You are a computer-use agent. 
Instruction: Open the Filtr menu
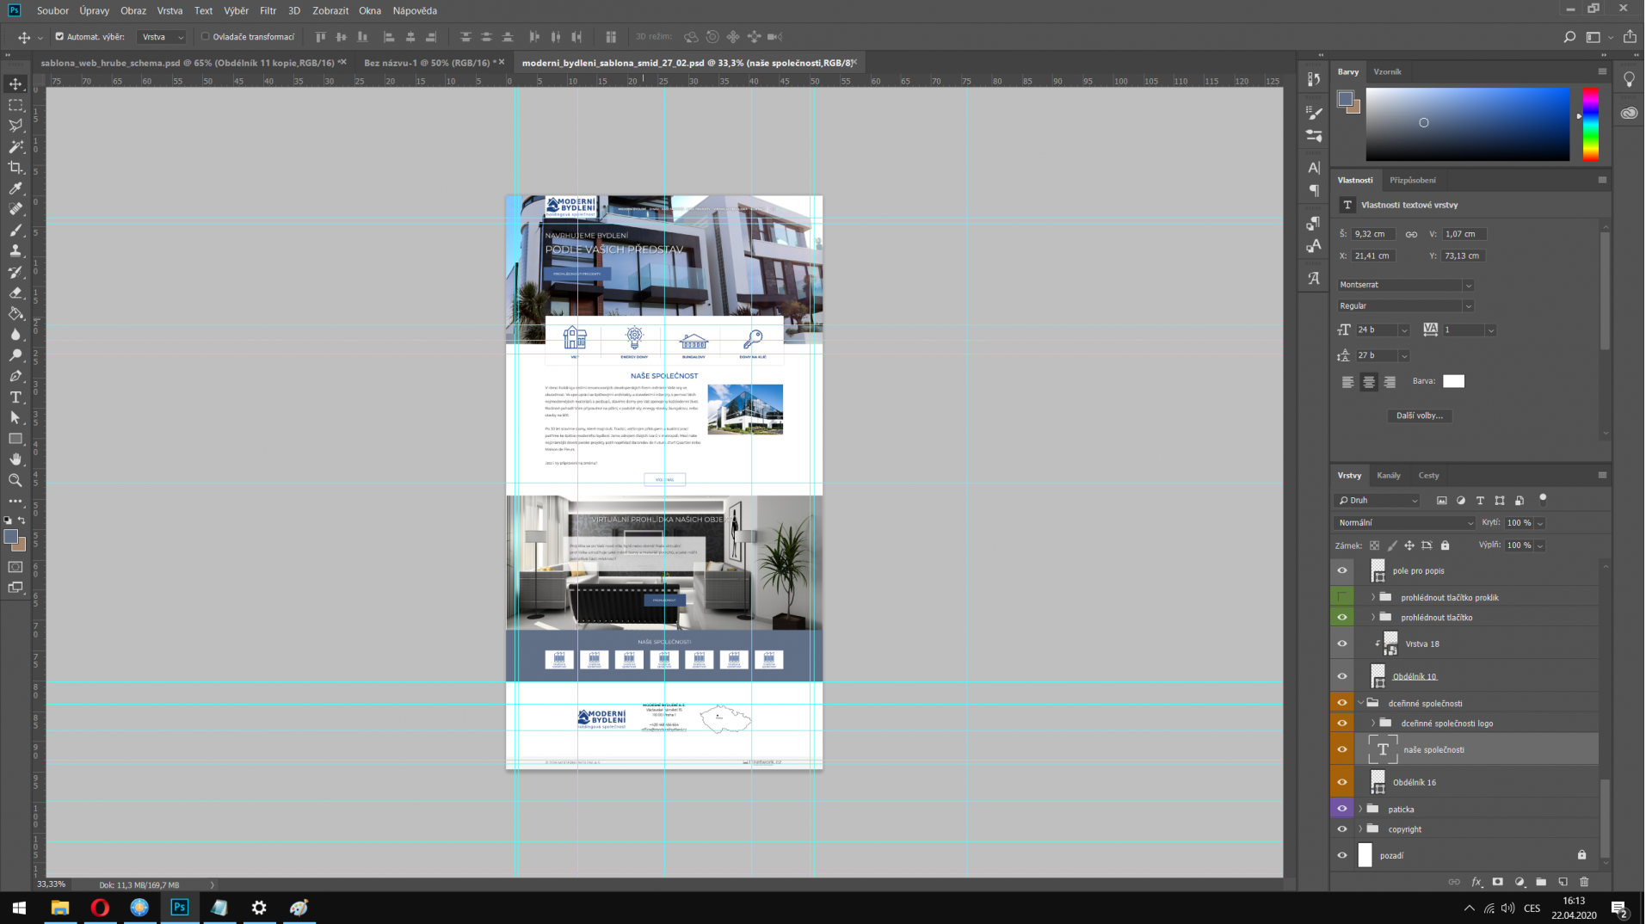[268, 10]
